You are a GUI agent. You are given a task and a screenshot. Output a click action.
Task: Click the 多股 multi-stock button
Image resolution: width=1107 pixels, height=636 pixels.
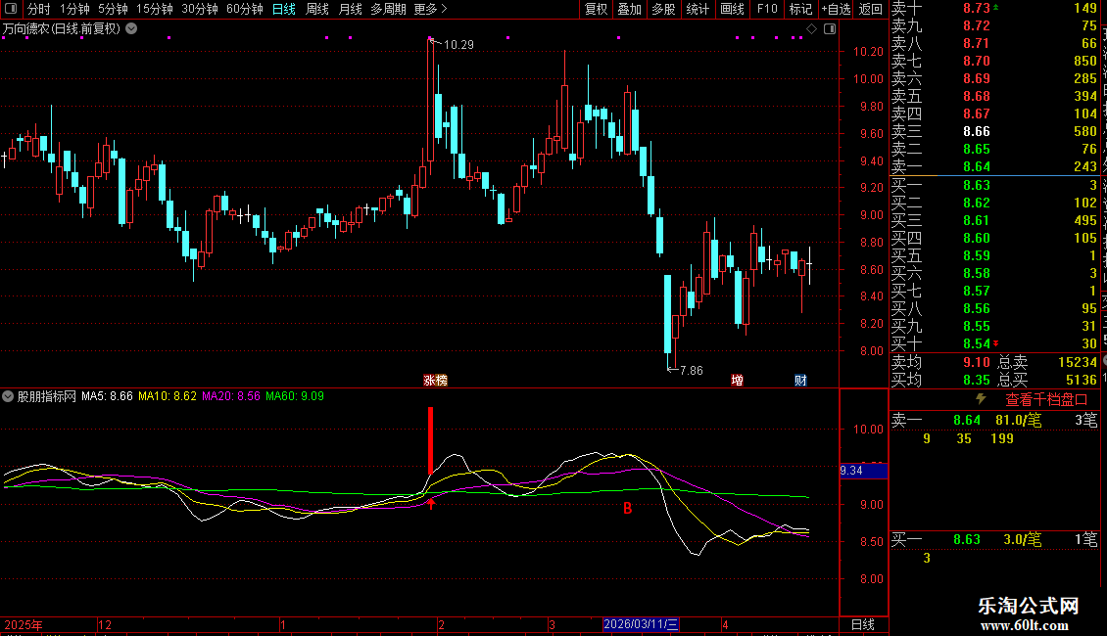click(x=663, y=9)
